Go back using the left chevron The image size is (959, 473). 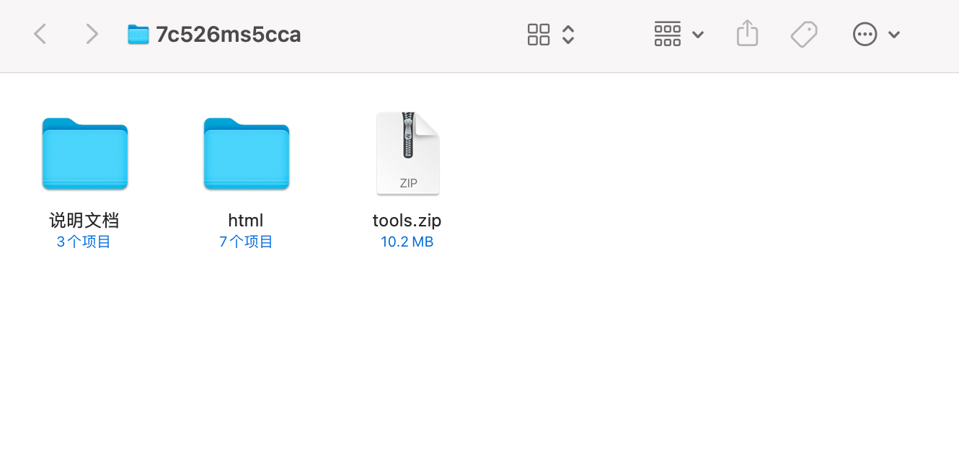click(x=40, y=34)
